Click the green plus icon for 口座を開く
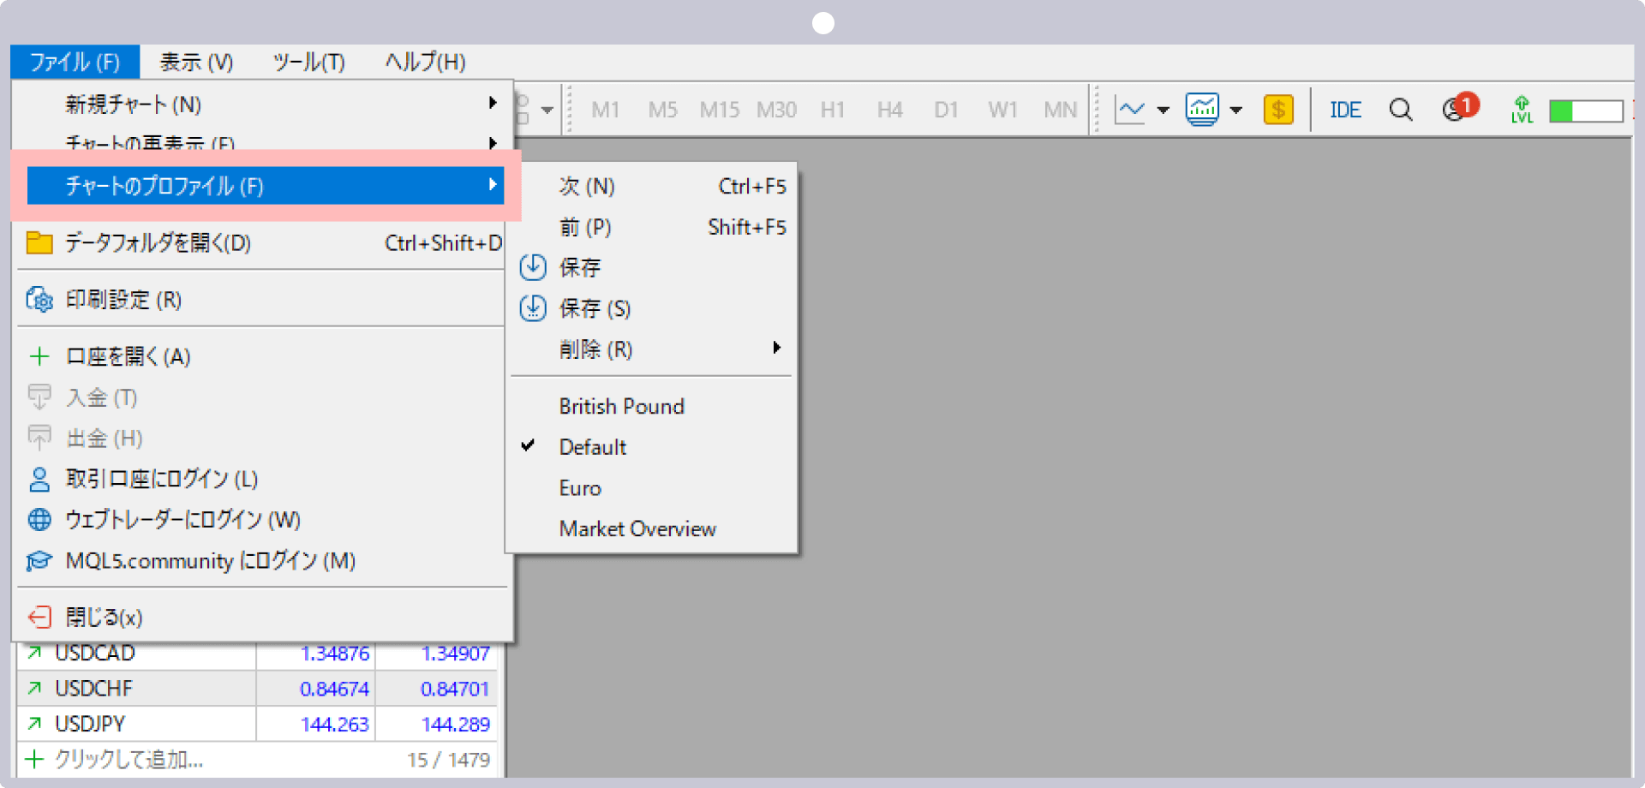 click(x=39, y=356)
